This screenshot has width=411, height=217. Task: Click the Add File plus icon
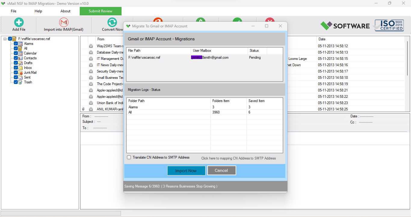coord(19,22)
